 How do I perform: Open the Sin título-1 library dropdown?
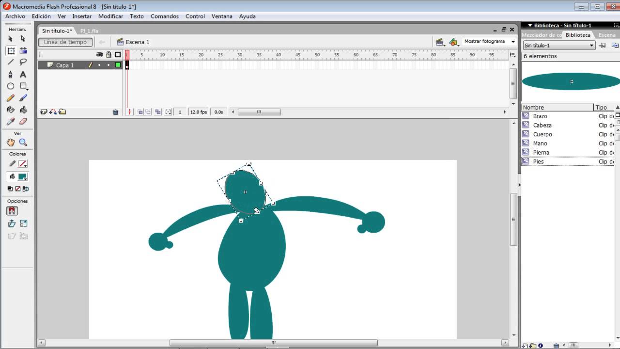click(x=559, y=46)
